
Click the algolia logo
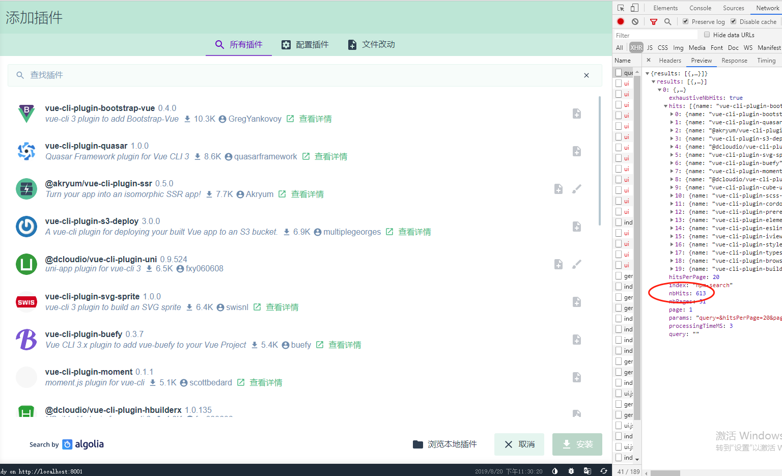(83, 444)
